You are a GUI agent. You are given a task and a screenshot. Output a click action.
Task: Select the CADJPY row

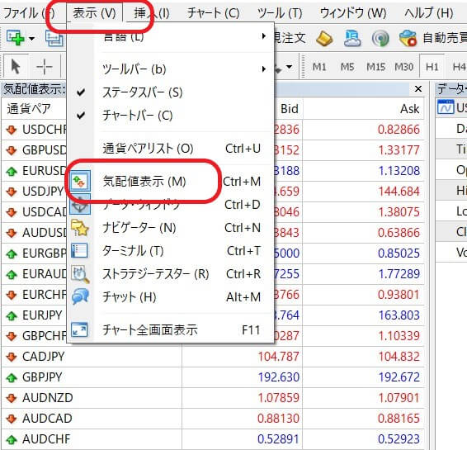click(213, 357)
